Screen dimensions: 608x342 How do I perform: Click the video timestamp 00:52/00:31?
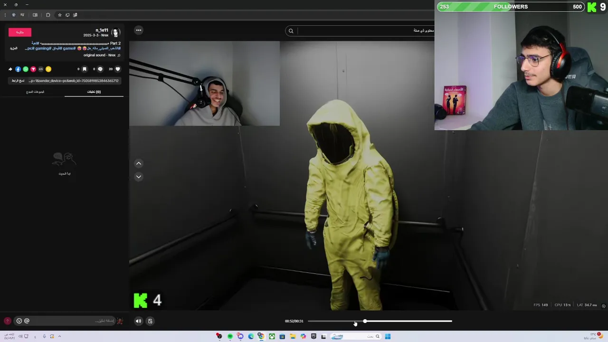click(294, 321)
